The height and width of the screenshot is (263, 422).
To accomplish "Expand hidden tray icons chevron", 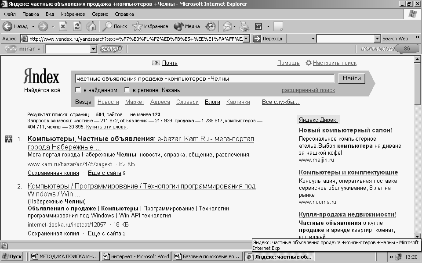I will [391, 257].
